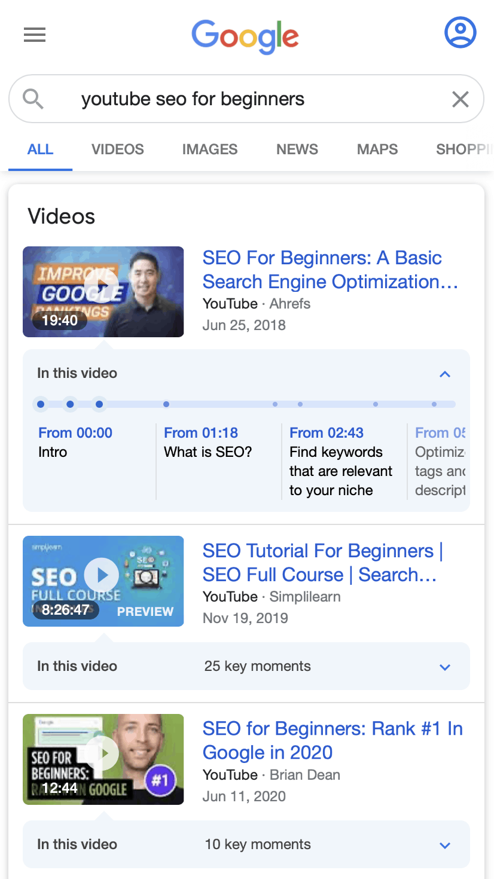Click PREVIEW label on Simplilearn thumbnail
The height and width of the screenshot is (879, 494).
(145, 612)
